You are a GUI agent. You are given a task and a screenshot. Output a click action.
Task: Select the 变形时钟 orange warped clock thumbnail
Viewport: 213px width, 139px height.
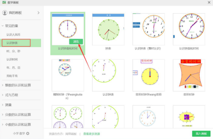[189, 75]
